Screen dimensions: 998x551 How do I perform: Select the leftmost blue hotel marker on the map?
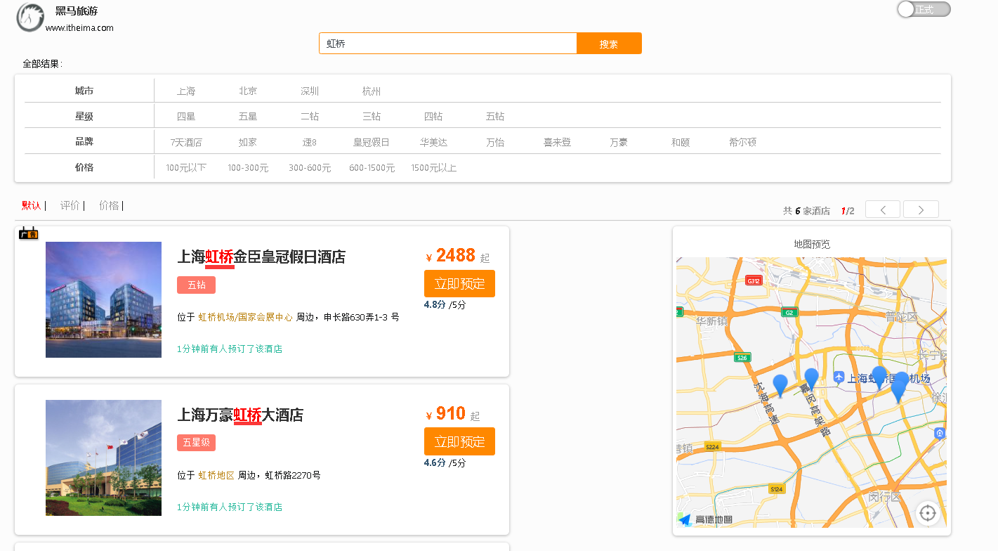click(780, 386)
